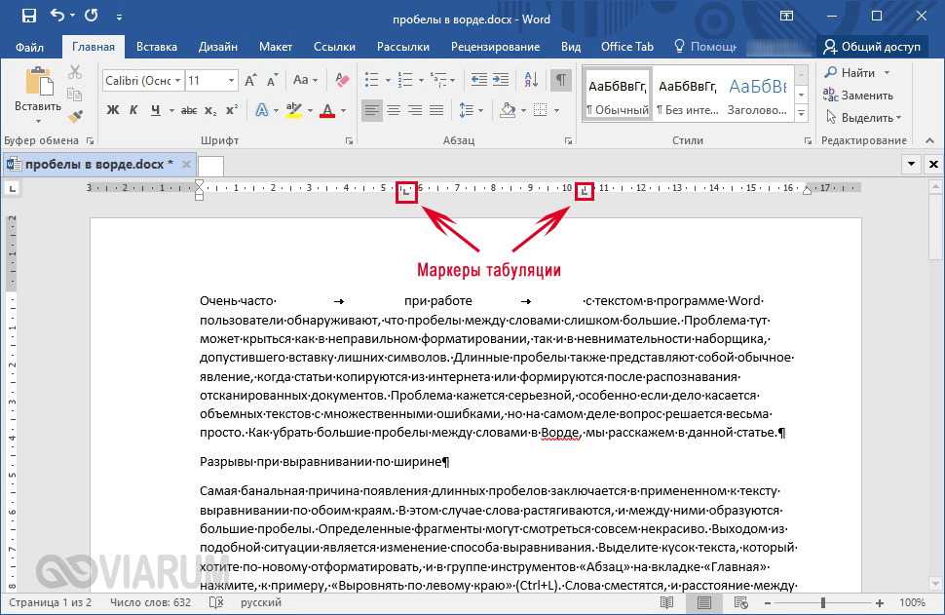Open the bullet list dropdown
Screen dimensions: 945x615
388,80
